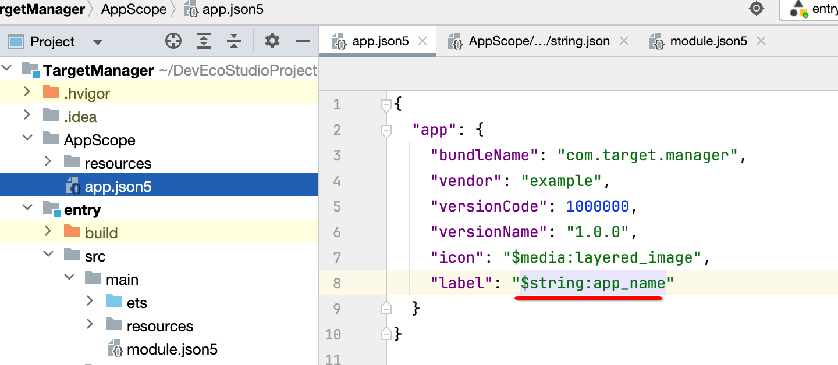Hide the Project panel with minus icon

click(302, 41)
